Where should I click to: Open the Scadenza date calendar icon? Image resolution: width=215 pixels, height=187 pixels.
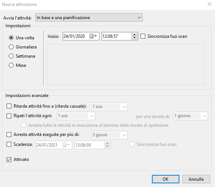tap(66, 145)
